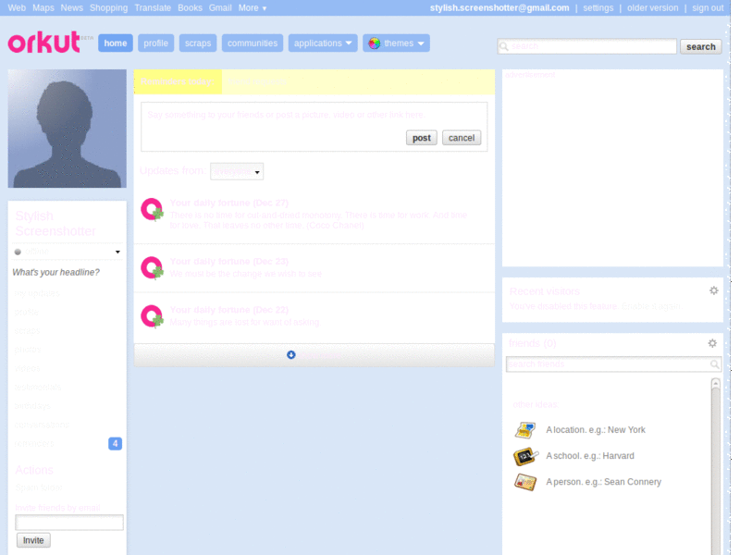Click the Dec 22 fortune orkut icon
740x555 pixels.
152,316
